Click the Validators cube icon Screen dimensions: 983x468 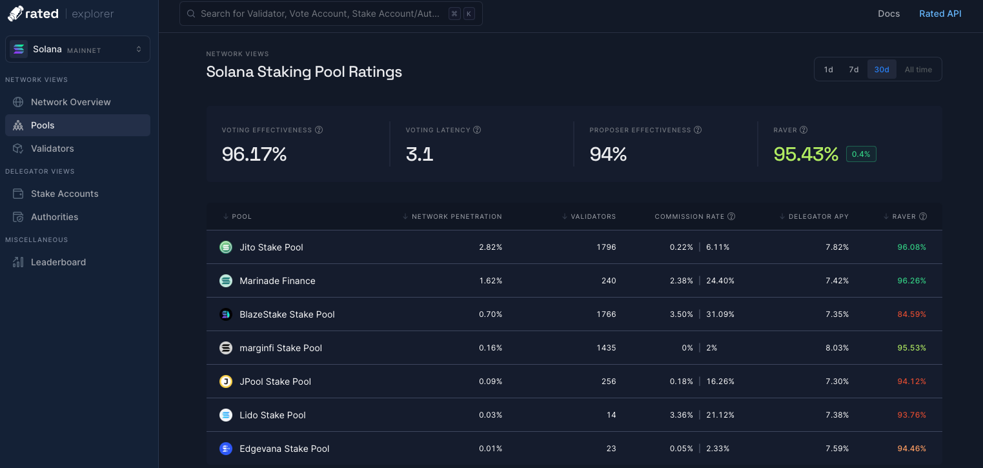(18, 148)
